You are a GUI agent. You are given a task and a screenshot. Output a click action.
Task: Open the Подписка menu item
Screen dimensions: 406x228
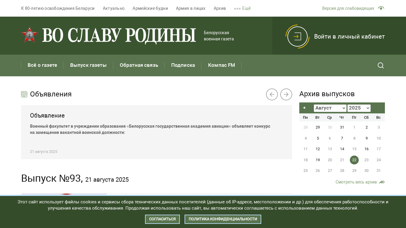pyautogui.click(x=183, y=65)
